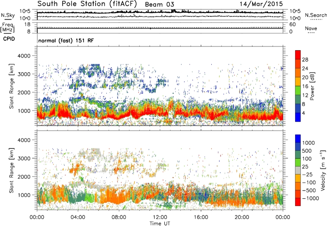Click the 'N.Search' legend label
Screen dimensions: 327x226
[x=316, y=15]
